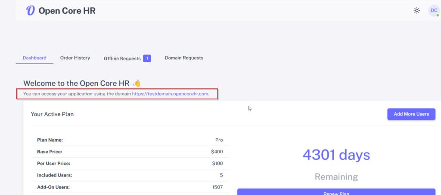Open the DC user avatar menu

434,11
